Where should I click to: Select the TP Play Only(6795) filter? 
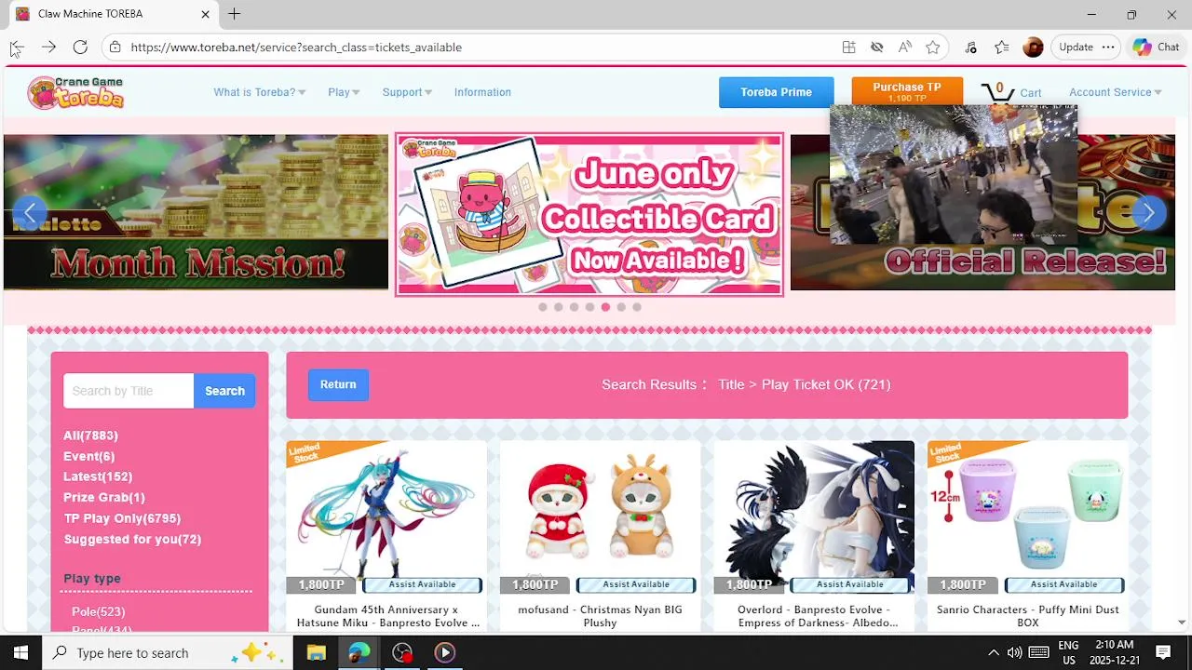tap(122, 518)
